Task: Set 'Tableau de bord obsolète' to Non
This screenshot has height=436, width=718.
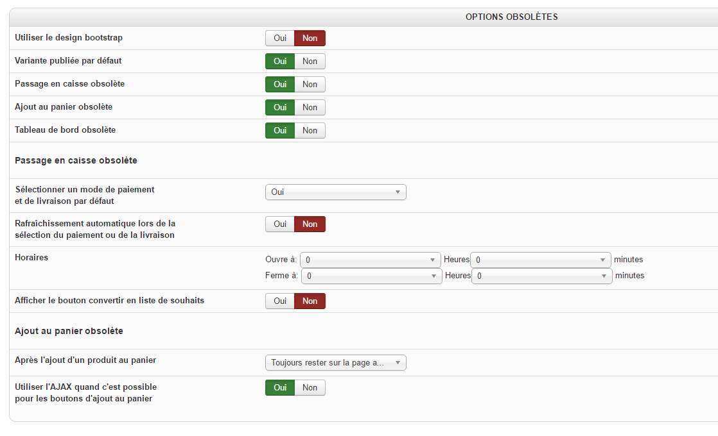Action: point(310,131)
